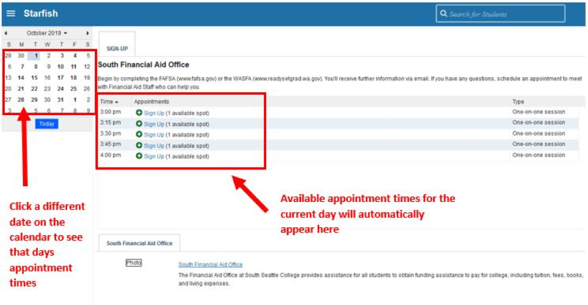Click the search magnifier icon
The width and height of the screenshot is (588, 305).
tap(443, 14)
